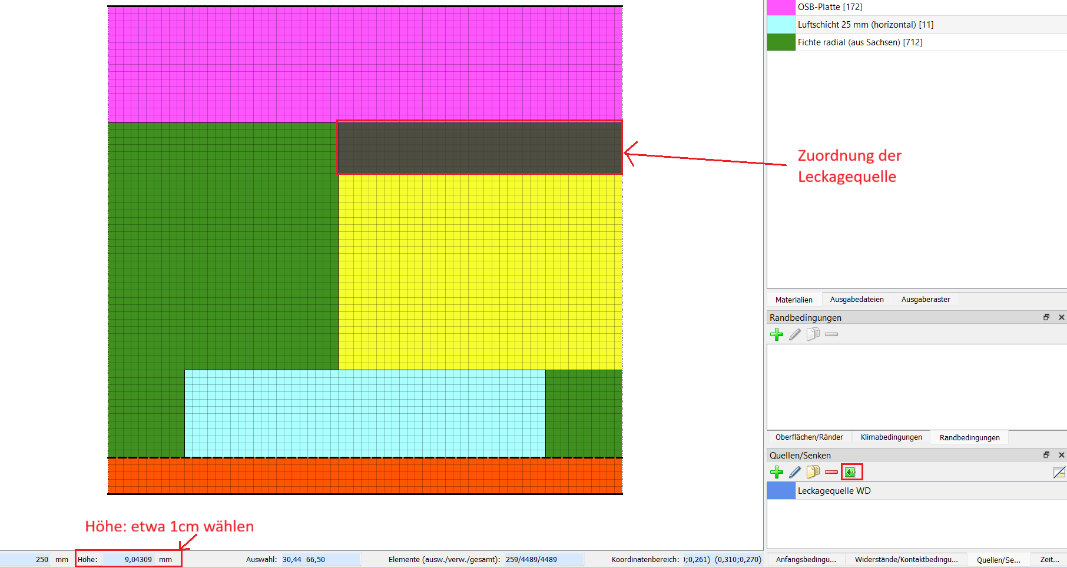This screenshot has width=1067, height=568.
Task: Close the Quellen/Senken panel
Action: [1061, 455]
